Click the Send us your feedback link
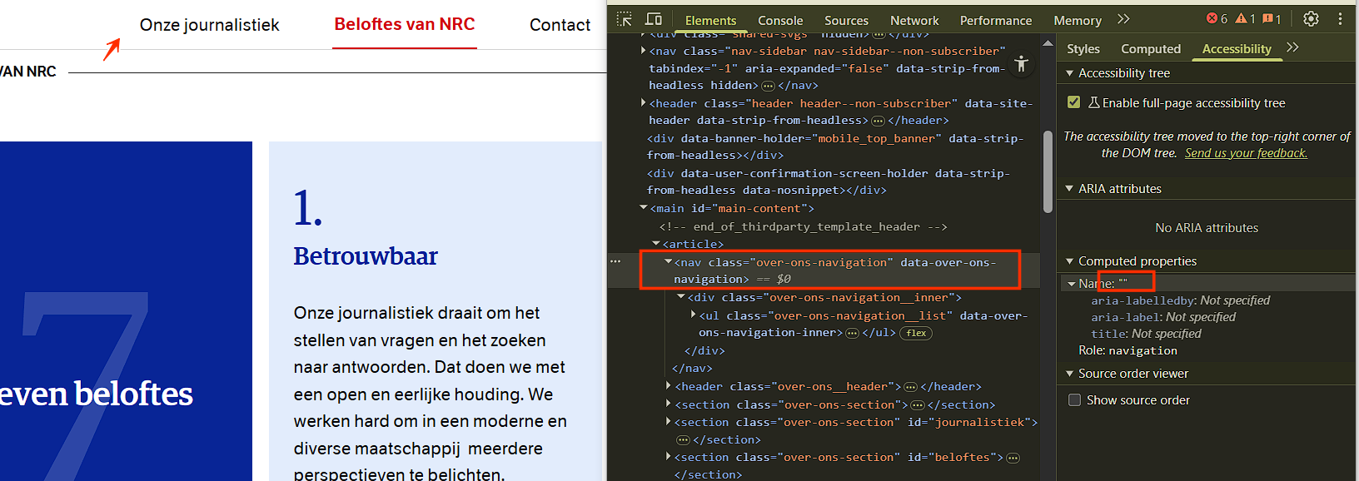 coord(1246,153)
